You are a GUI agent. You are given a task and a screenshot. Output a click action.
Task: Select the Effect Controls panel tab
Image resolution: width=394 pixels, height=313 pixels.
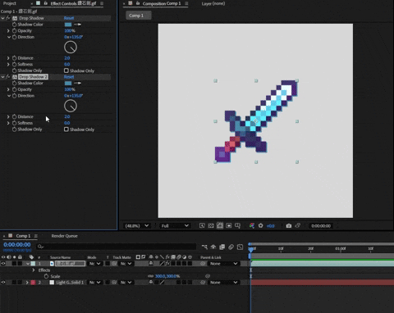(73, 3)
